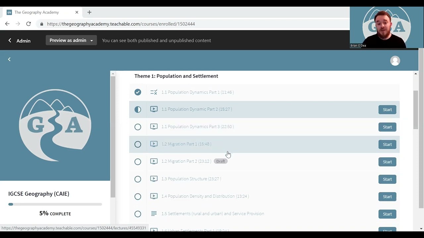Click the quiz icon for Population Dynamics Part 1

click(154, 92)
